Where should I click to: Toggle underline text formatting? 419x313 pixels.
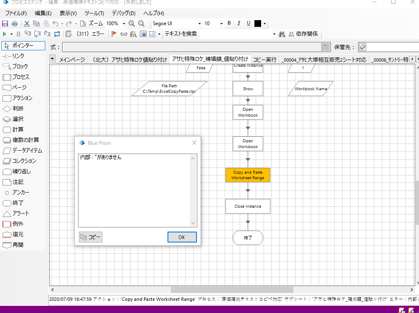point(249,23)
